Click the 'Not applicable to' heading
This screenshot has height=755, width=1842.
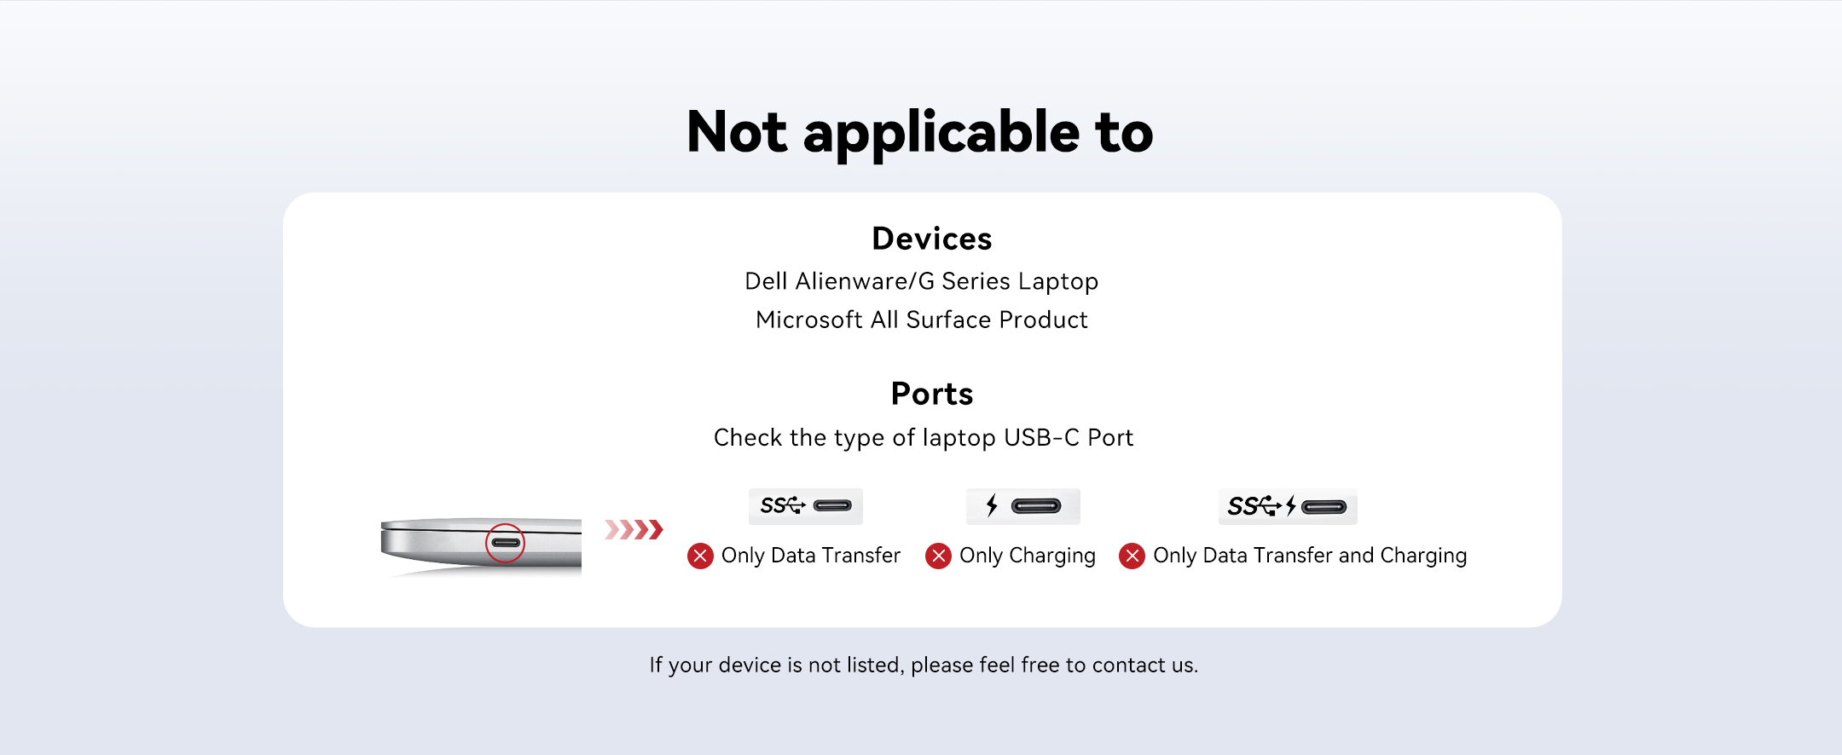coord(920,132)
